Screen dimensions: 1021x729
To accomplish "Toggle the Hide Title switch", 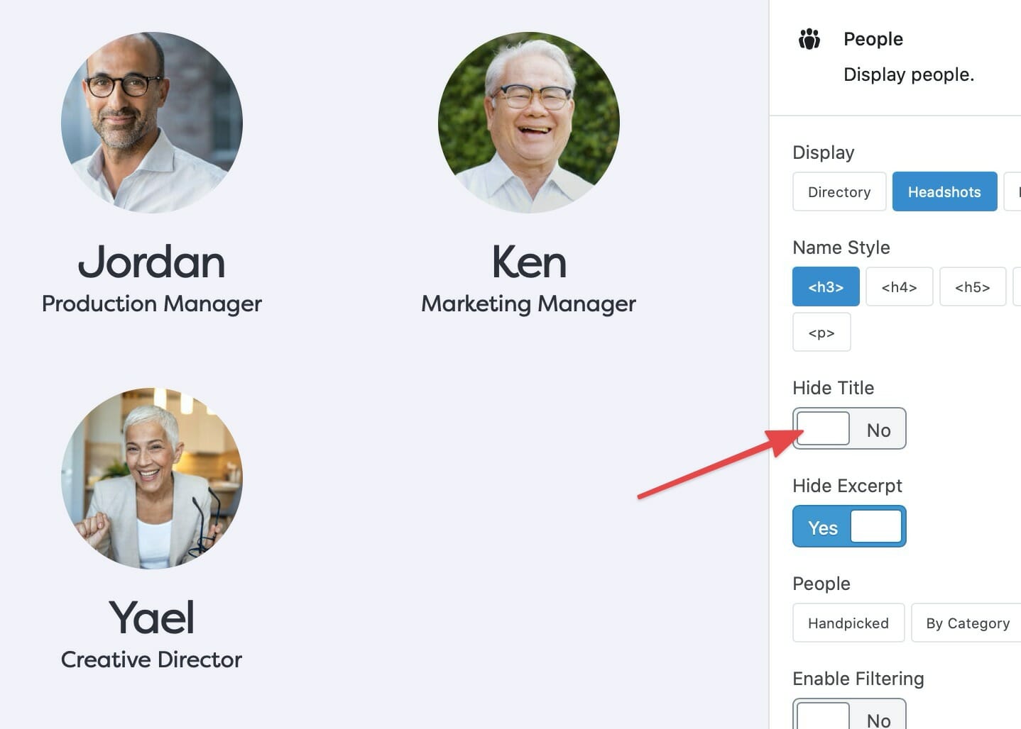I will [x=849, y=428].
